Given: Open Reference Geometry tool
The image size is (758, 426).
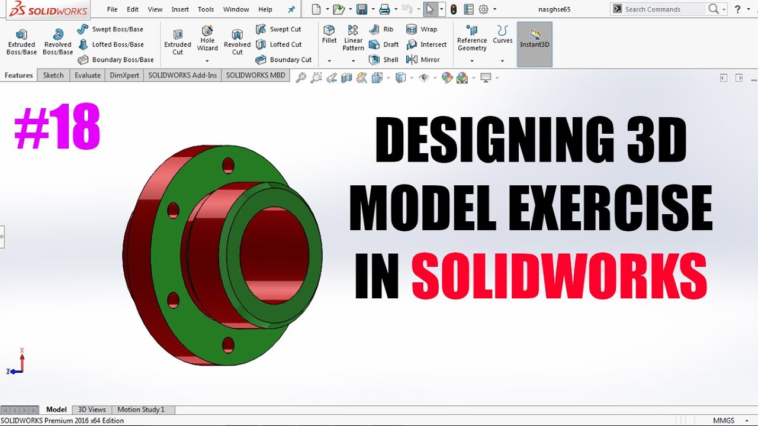Looking at the screenshot, I should click(472, 38).
